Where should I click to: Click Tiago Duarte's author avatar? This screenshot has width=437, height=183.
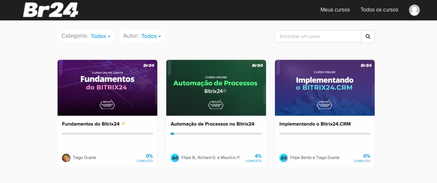(x=66, y=157)
